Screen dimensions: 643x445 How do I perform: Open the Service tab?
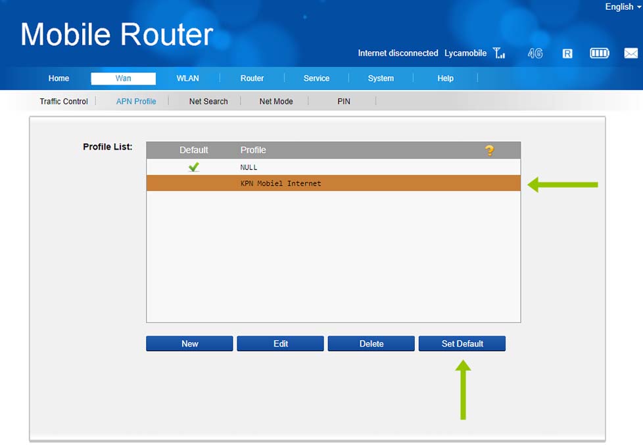pos(316,78)
